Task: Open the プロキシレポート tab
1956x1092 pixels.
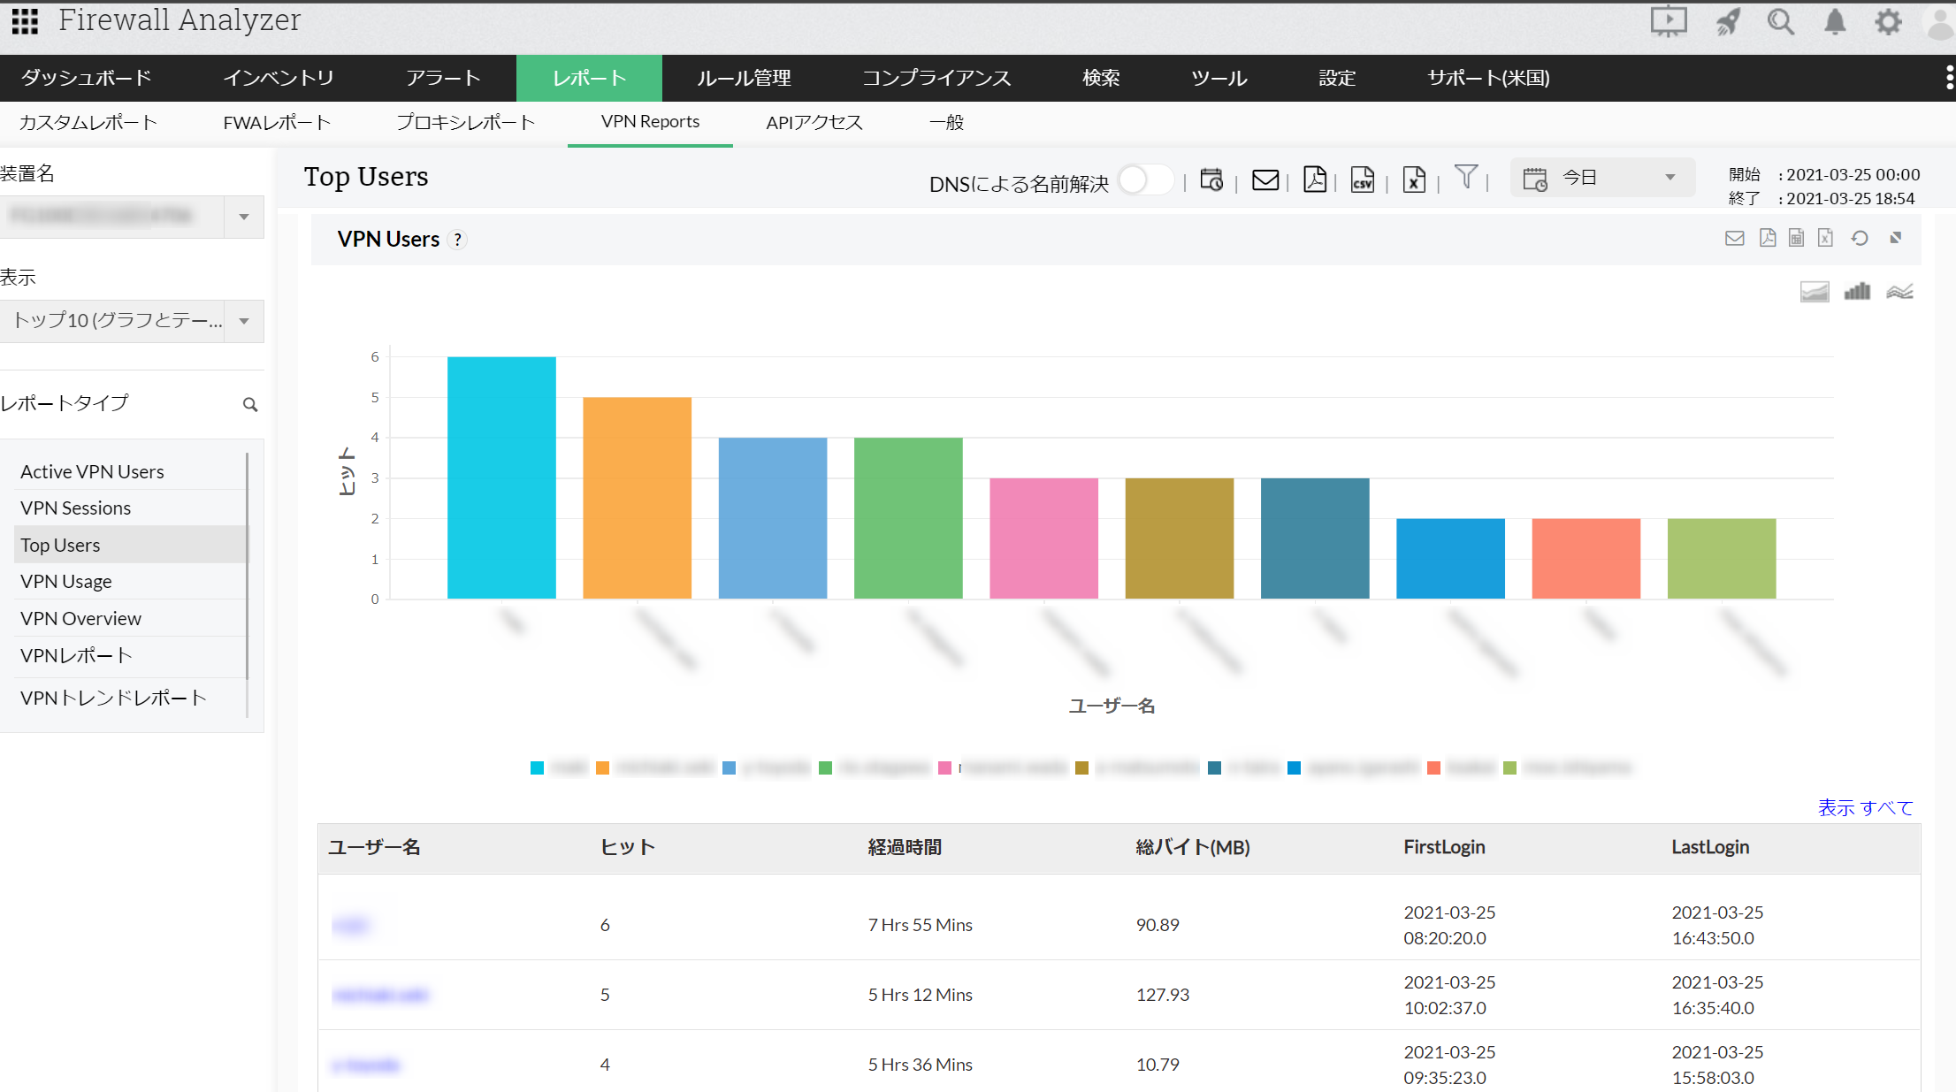Action: coord(465,122)
